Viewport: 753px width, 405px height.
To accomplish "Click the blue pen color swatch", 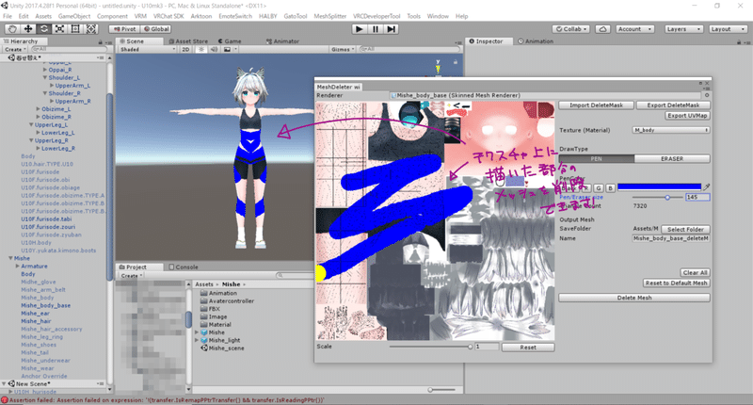I will point(660,187).
